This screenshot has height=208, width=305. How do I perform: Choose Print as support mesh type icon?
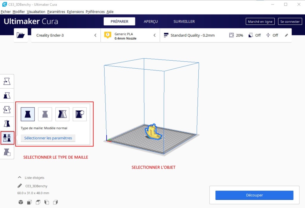click(45, 114)
